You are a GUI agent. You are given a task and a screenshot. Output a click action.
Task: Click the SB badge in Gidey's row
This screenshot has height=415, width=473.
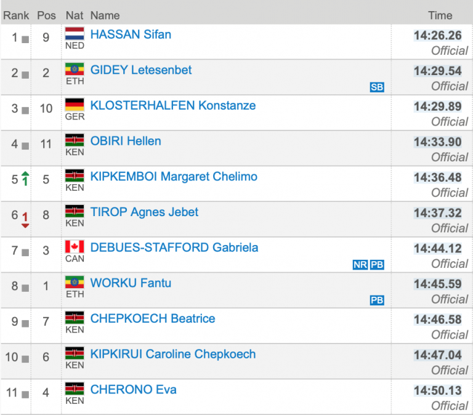click(377, 87)
